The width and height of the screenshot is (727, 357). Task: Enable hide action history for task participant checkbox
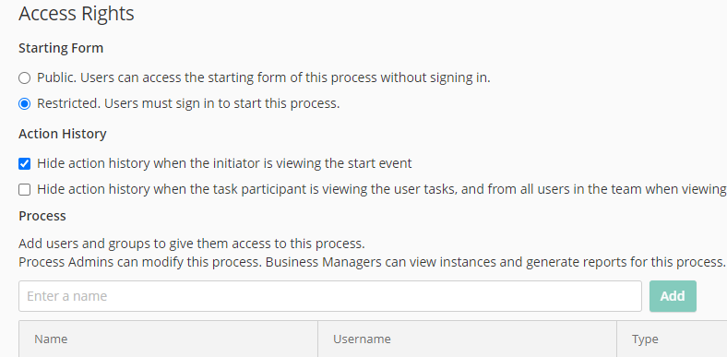[25, 190]
